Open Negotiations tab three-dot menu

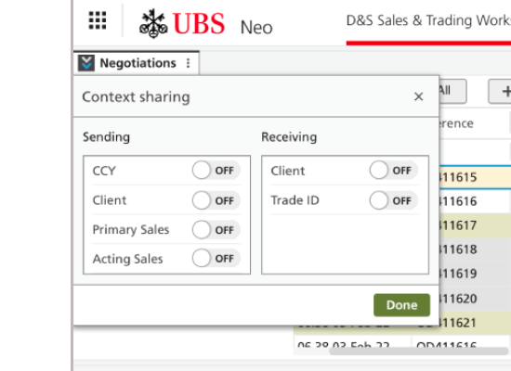tap(188, 63)
